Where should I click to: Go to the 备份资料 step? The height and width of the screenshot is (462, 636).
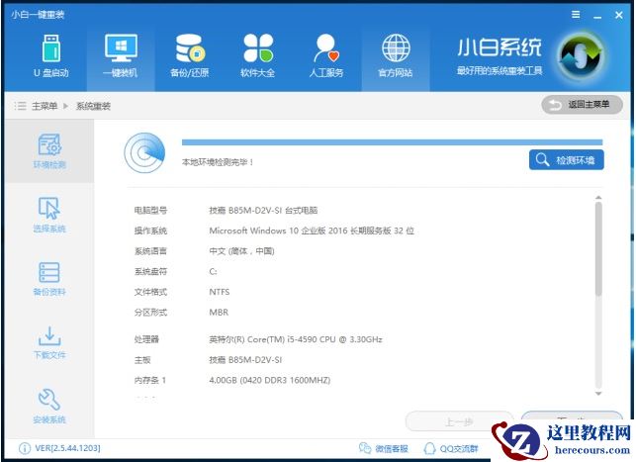(x=49, y=279)
